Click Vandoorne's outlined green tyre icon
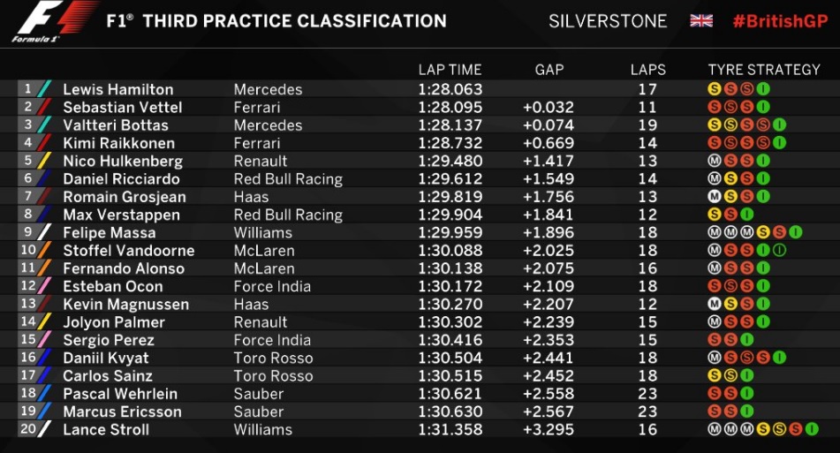Screen dimensions: 840x453 pyautogui.click(x=779, y=250)
